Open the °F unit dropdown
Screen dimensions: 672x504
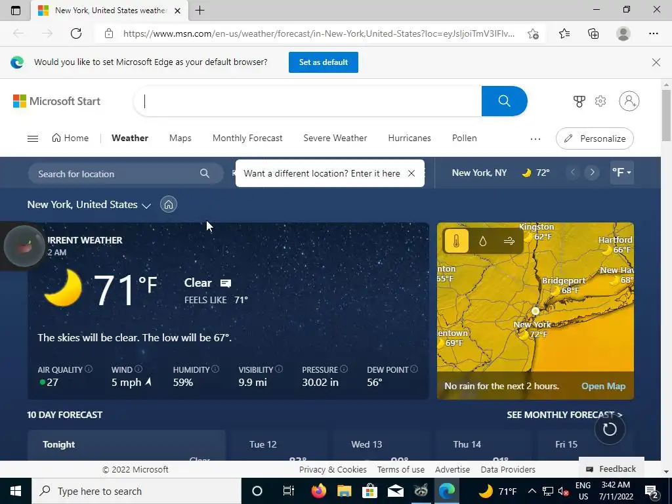click(x=621, y=173)
